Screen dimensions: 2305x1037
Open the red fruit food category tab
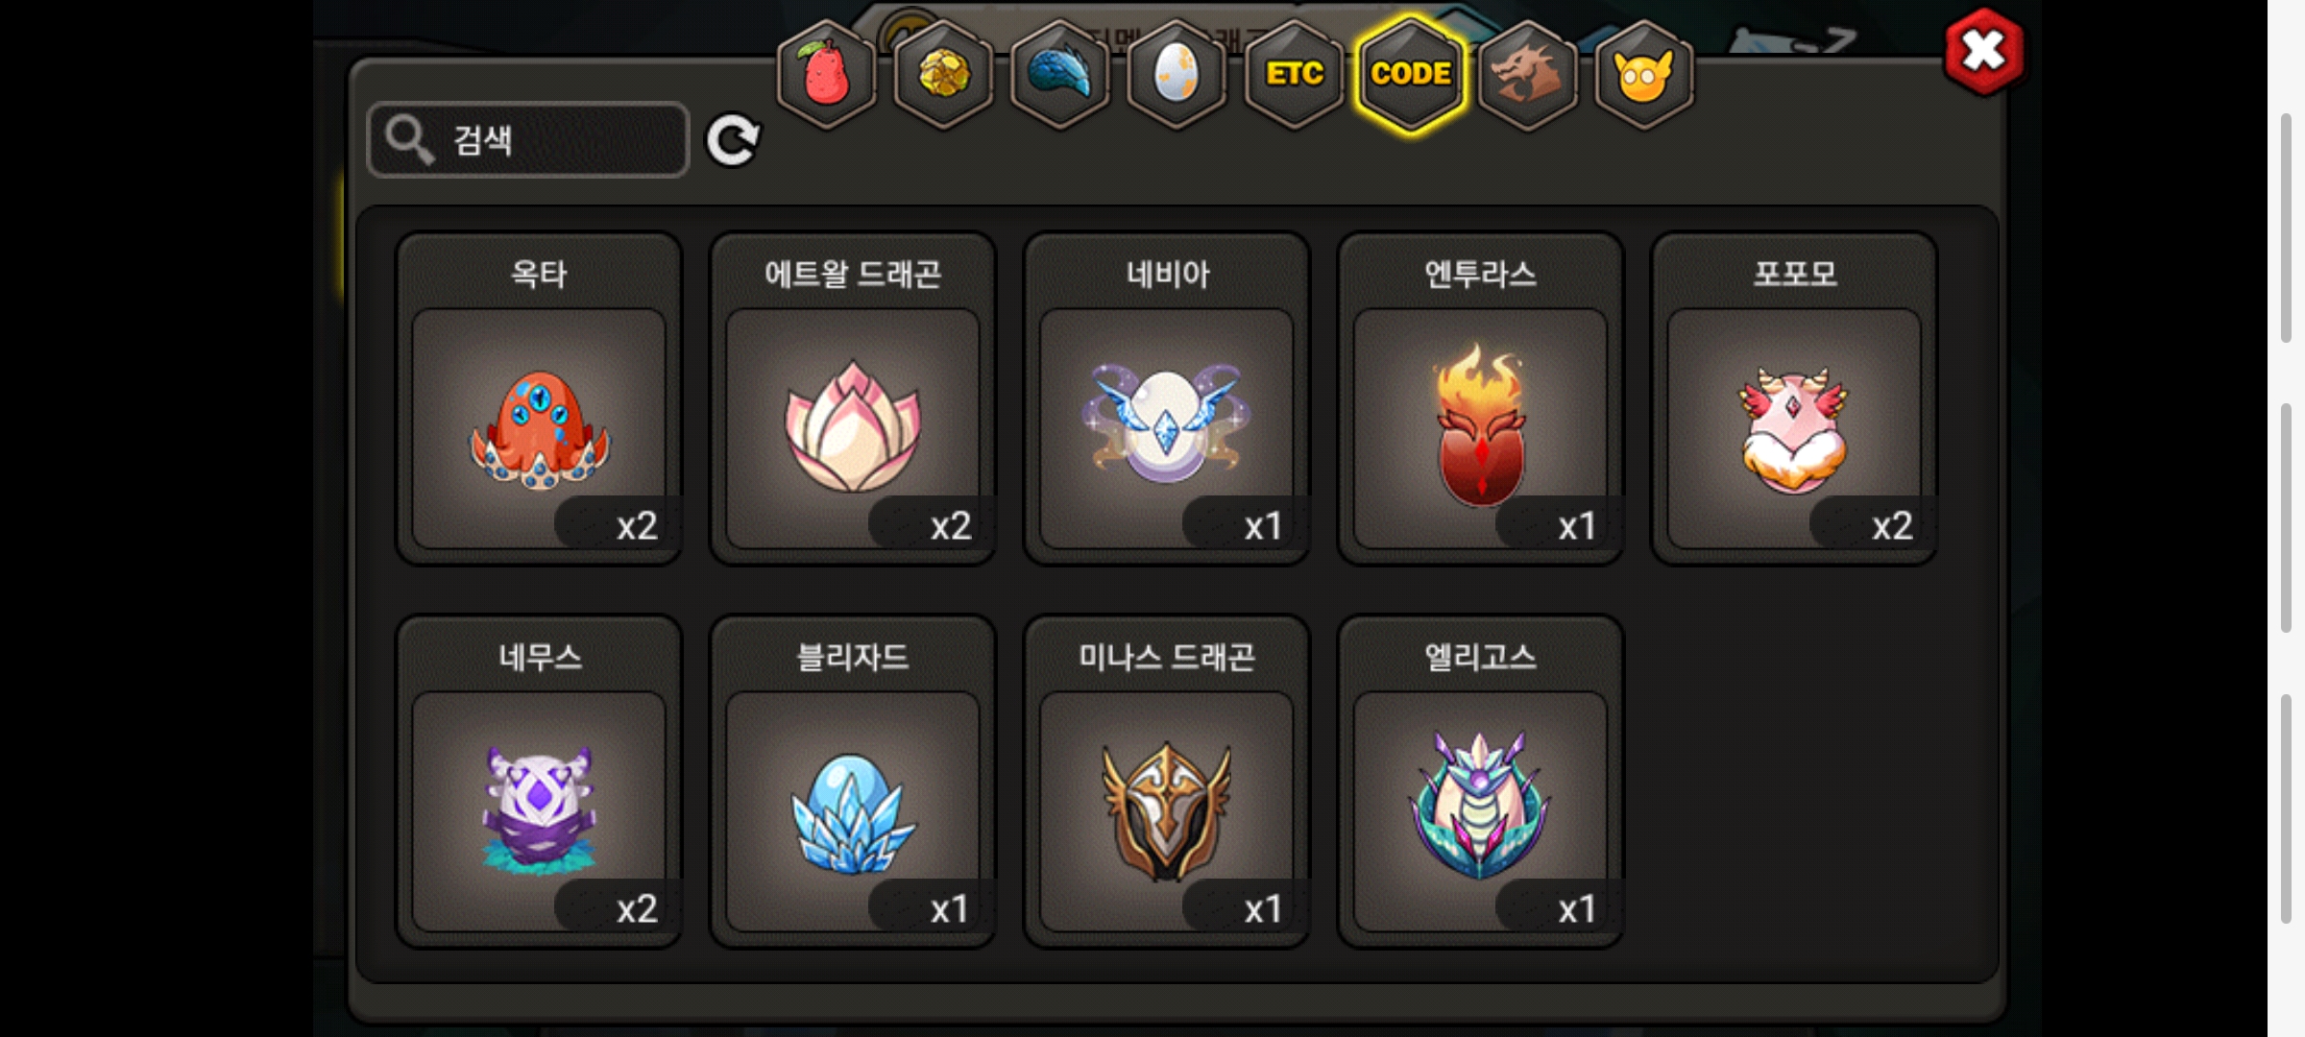pyautogui.click(x=826, y=75)
